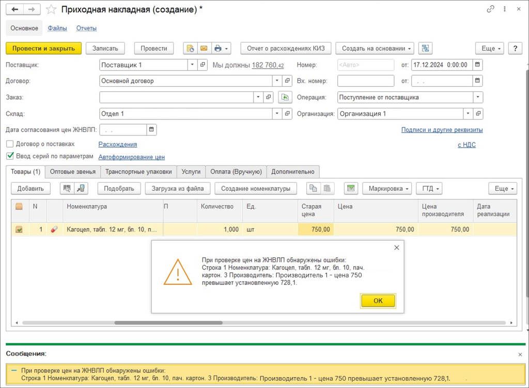This screenshot has width=529, height=388.
Task: Click the copy rows icon in table toolbar
Action: coord(313,189)
